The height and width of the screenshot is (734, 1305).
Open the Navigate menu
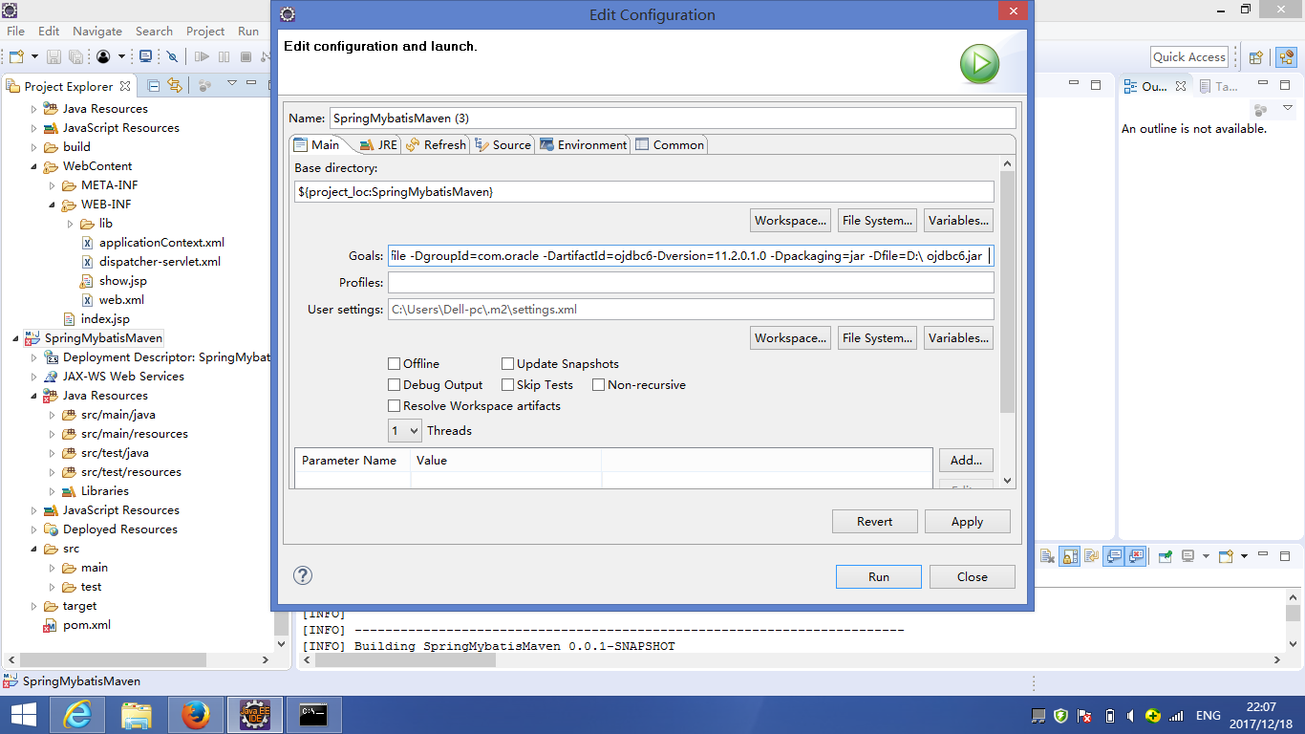(97, 31)
